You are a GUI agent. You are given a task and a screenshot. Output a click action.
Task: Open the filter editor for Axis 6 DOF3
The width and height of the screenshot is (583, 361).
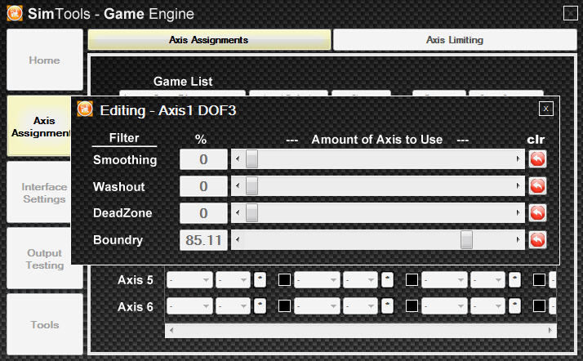click(514, 306)
